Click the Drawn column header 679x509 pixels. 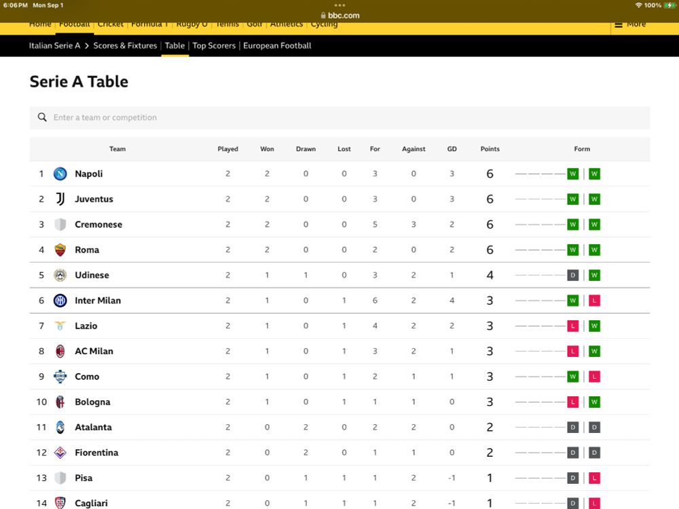(306, 149)
